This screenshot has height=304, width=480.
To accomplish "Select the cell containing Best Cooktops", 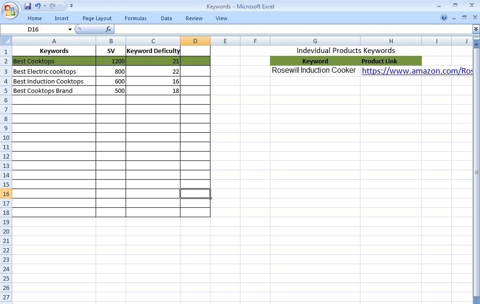I will pyautogui.click(x=54, y=61).
